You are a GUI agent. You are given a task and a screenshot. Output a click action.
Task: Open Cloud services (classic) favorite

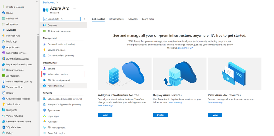click(x=18, y=99)
